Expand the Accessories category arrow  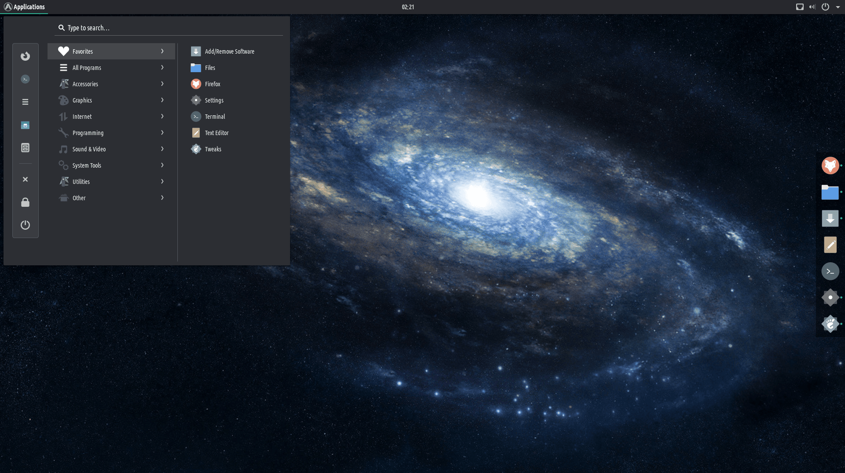[162, 84]
